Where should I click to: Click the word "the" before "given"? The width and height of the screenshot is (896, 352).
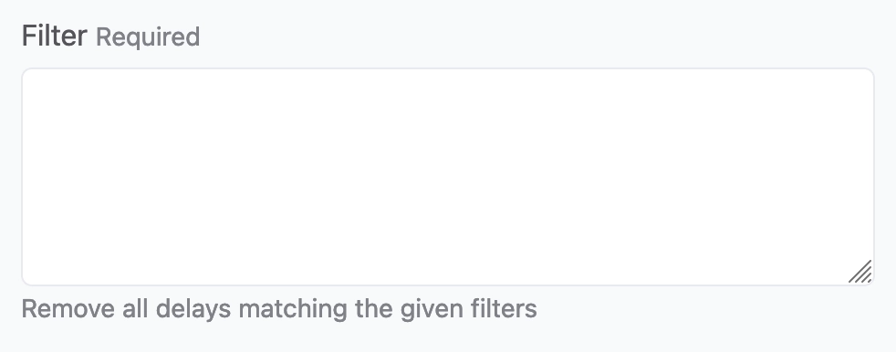pos(374,309)
